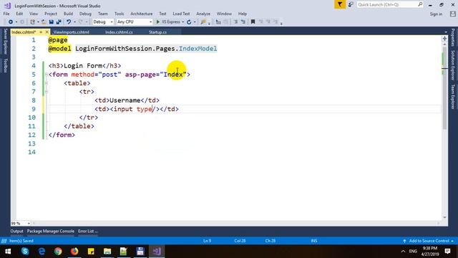Collapse the table element at line 6
458x258 pixels.
(x=47, y=83)
